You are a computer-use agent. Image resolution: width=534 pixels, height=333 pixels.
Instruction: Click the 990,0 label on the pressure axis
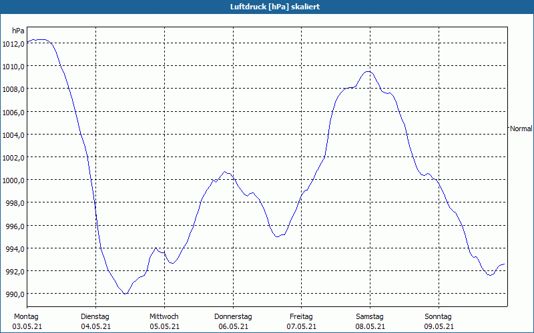[15, 294]
